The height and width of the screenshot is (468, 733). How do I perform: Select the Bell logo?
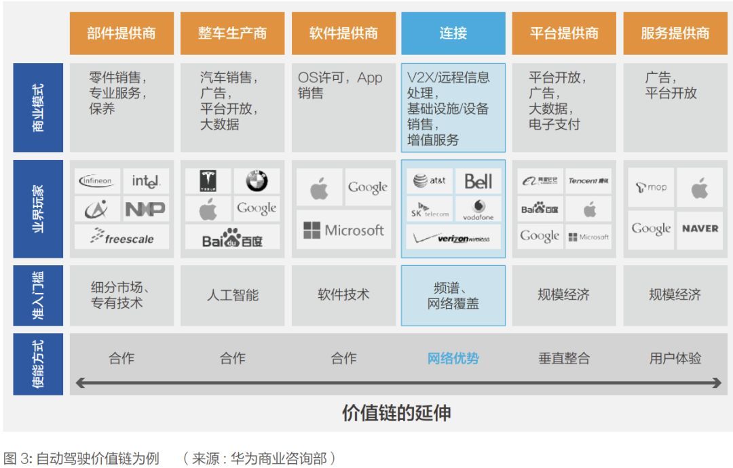pos(478,180)
